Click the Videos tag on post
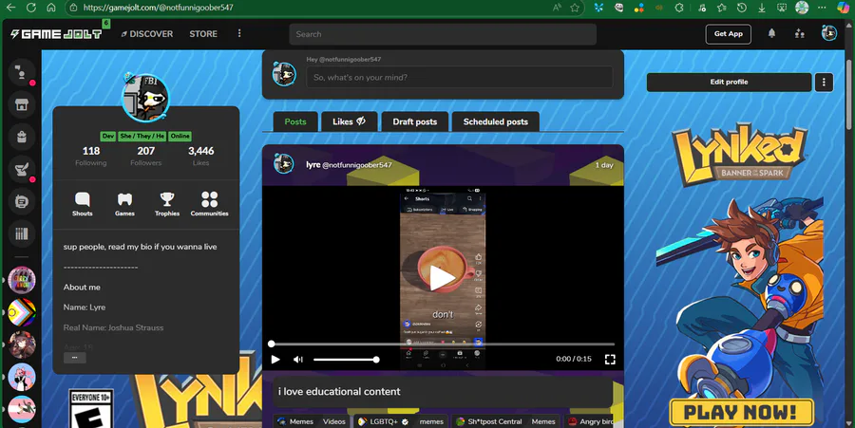Image resolution: width=855 pixels, height=428 pixels. pyautogui.click(x=334, y=421)
